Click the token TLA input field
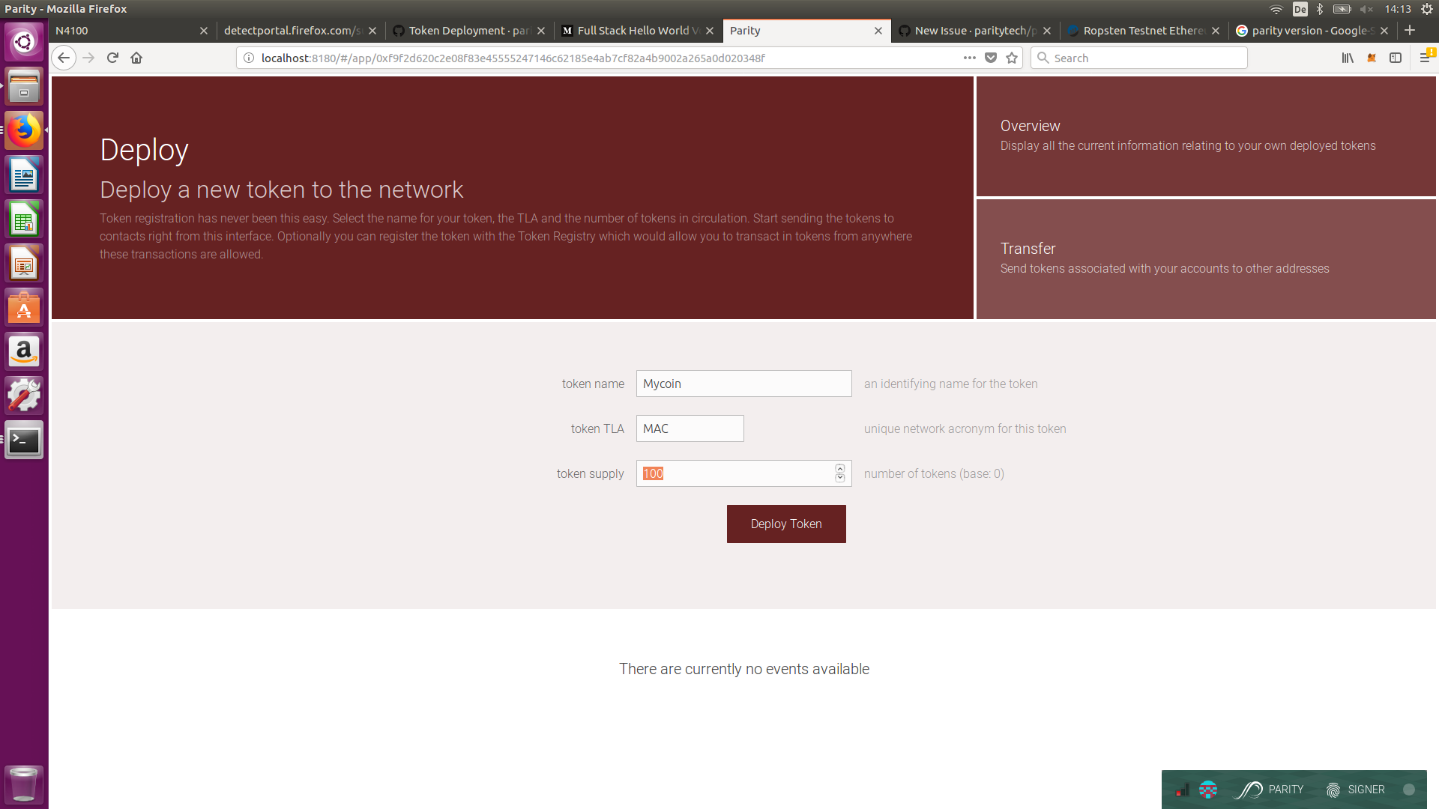The height and width of the screenshot is (809, 1439). click(690, 428)
